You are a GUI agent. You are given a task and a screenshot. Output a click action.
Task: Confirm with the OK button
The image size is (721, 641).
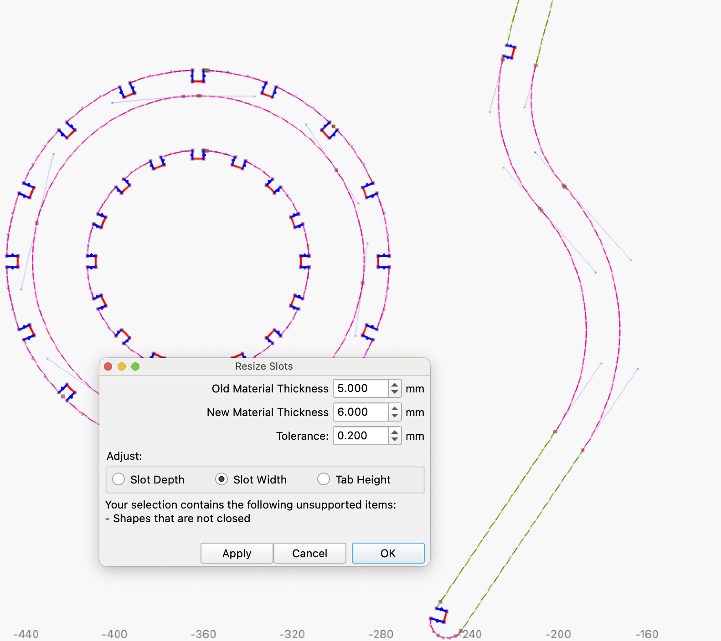pyautogui.click(x=388, y=553)
